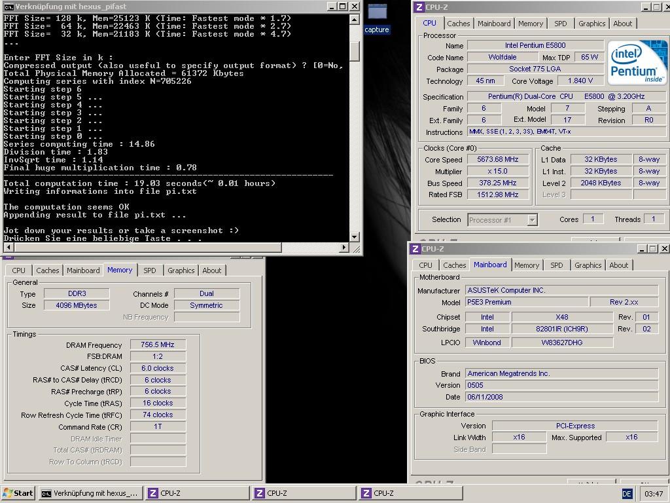The image size is (670, 503).
Task: Switch to Memory tab in top CPU-Z window
Action: pos(530,24)
